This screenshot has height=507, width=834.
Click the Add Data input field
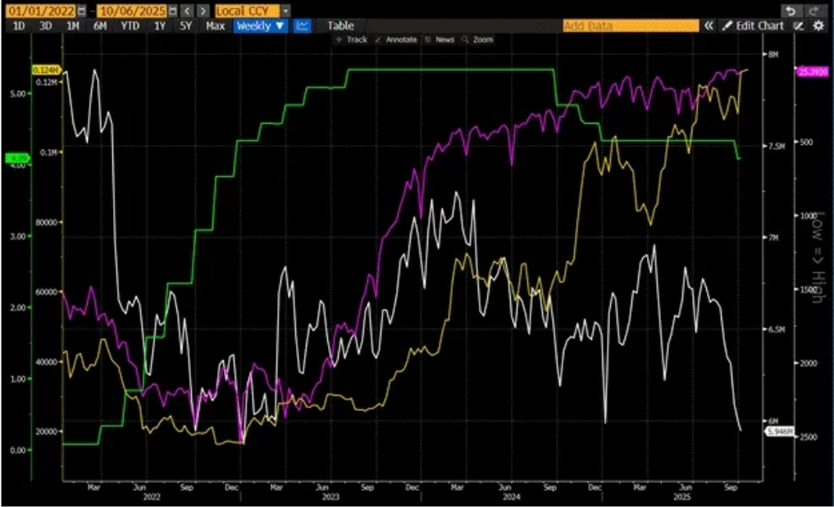click(x=630, y=26)
